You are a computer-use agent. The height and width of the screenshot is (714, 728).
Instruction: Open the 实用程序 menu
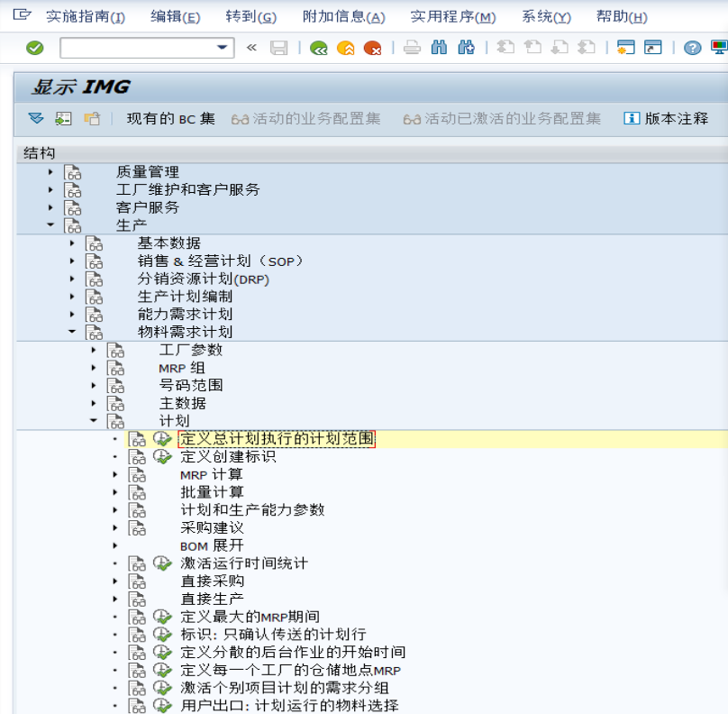[452, 17]
